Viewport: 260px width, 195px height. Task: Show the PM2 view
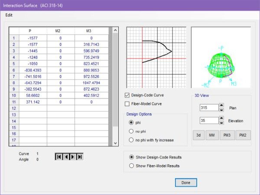(x=243, y=135)
